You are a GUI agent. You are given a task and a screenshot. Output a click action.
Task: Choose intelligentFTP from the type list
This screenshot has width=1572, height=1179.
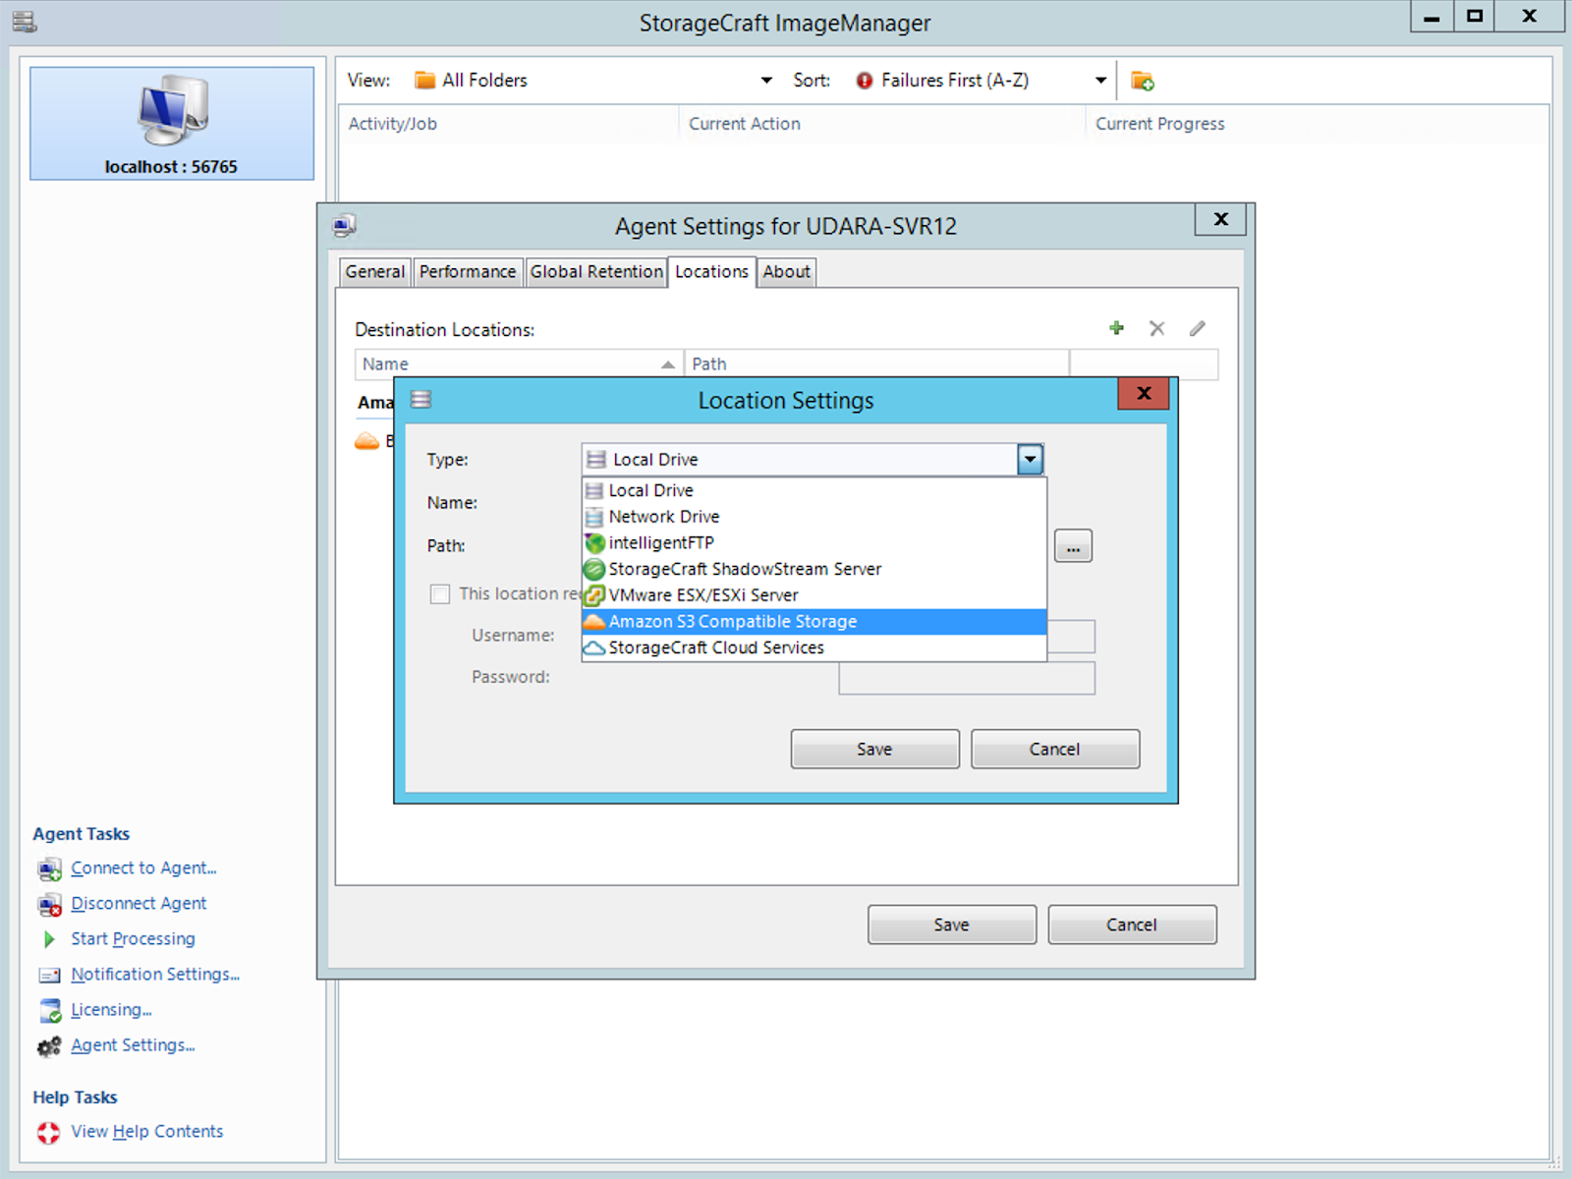tap(814, 543)
